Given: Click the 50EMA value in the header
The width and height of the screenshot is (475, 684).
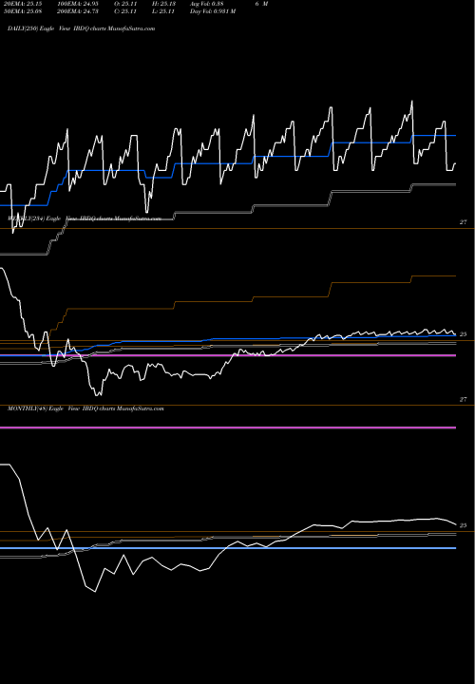Looking at the screenshot, I should 21,11.
